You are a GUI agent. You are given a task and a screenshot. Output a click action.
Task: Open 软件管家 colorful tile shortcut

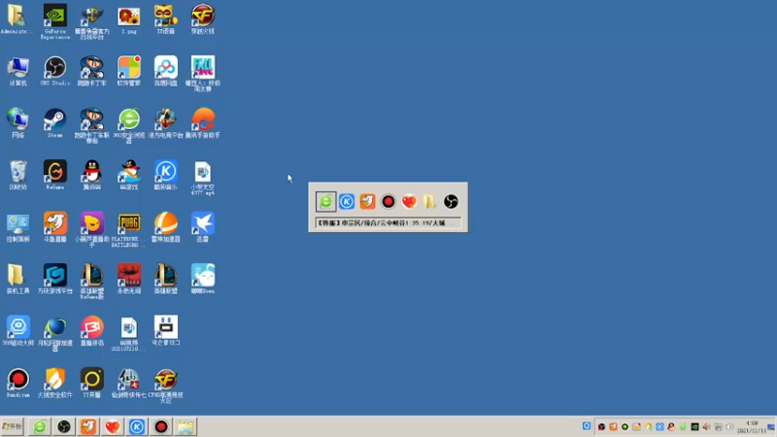tap(129, 69)
